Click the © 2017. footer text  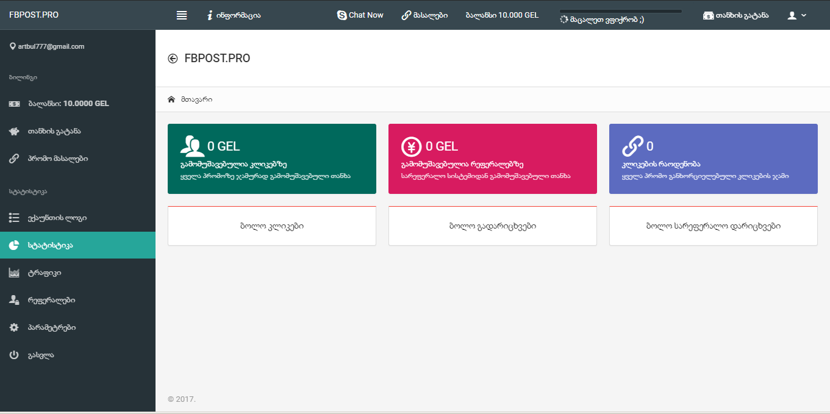[182, 399]
